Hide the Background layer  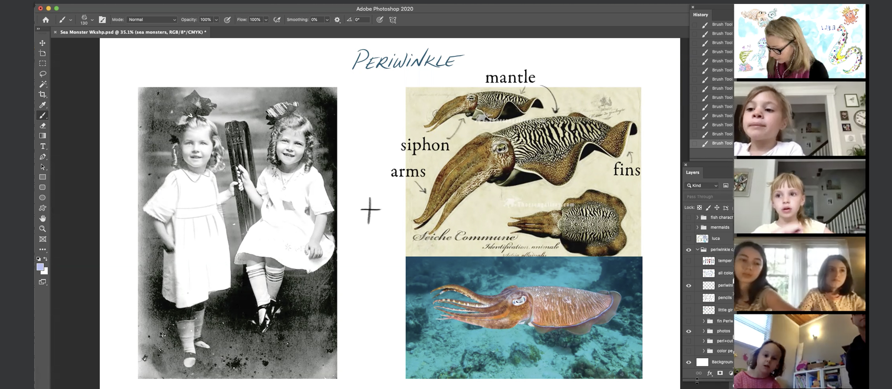[x=689, y=362]
